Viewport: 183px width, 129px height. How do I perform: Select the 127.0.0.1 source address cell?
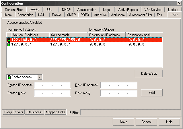tap(22, 44)
